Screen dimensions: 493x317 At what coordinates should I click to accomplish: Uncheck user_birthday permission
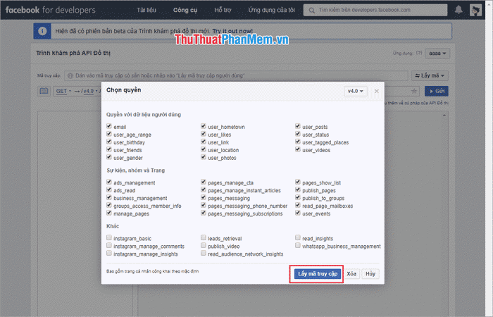(109, 142)
